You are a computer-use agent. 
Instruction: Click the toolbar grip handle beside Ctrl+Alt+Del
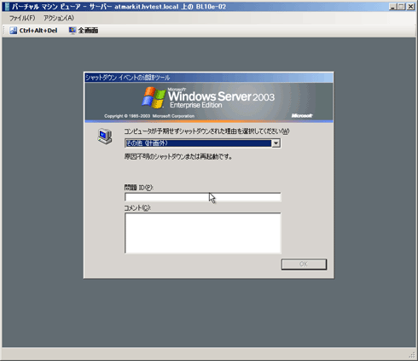4,31
